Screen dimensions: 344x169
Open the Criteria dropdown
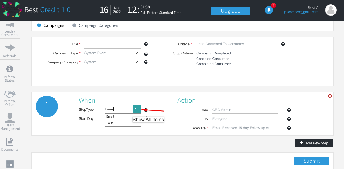click(x=273, y=44)
